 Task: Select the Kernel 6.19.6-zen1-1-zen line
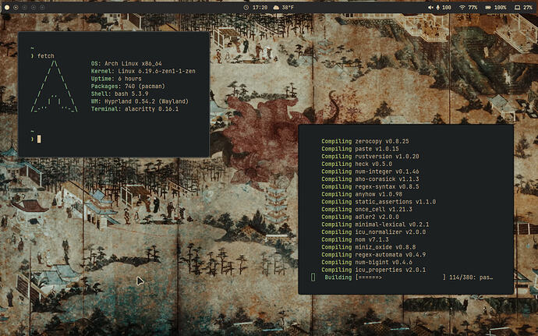(143, 71)
